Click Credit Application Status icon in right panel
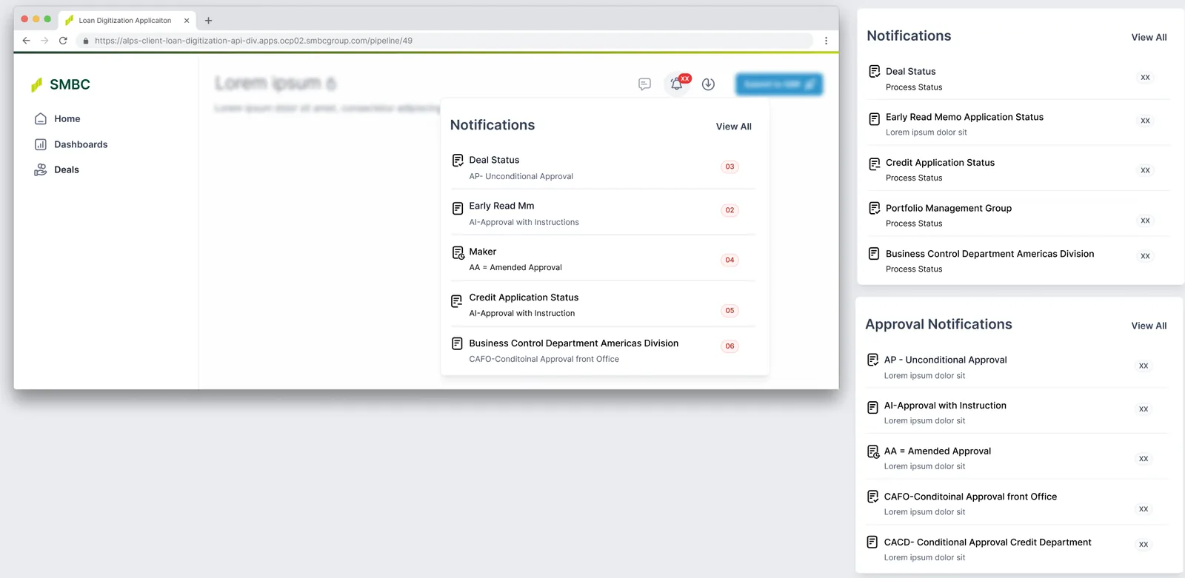1185x578 pixels. click(x=874, y=164)
